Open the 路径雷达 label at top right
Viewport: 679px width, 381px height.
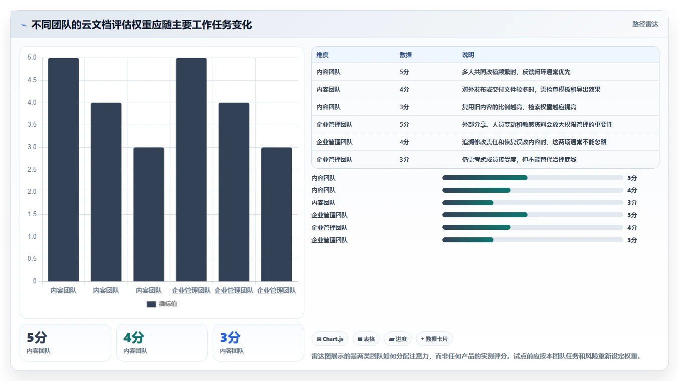point(645,24)
